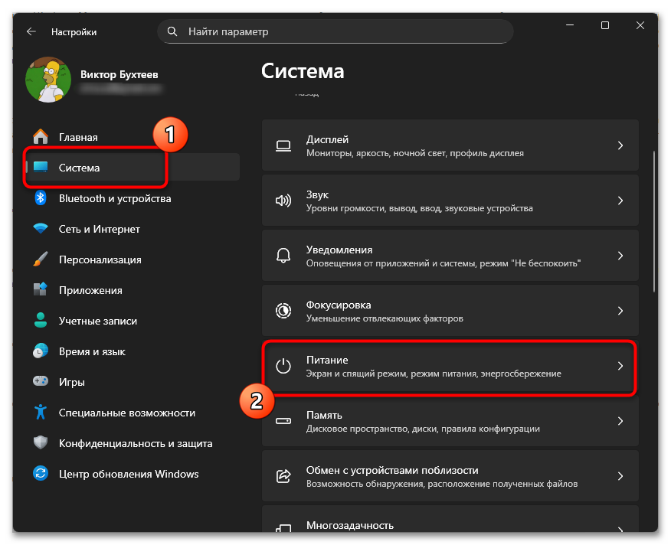Expand the Память settings section
This screenshot has height=545, width=671.
pos(620,421)
